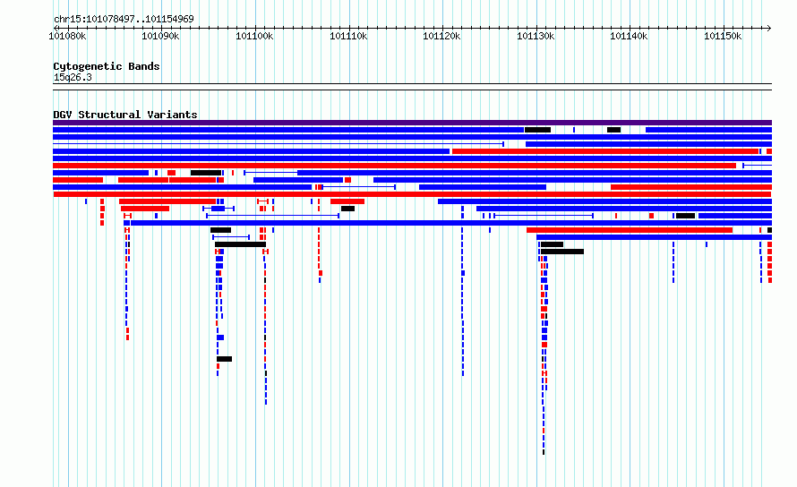
Task: Select lowest black bar in the 101096k column
Action: pyautogui.click(x=224, y=359)
